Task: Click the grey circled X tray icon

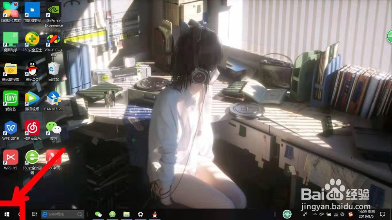Action: click(342, 214)
